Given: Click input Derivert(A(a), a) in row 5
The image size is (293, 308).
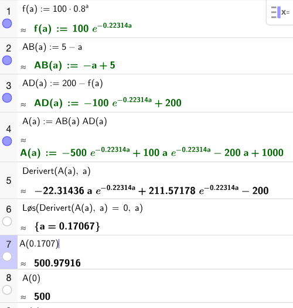Looking at the screenshot, I should pos(56,171).
